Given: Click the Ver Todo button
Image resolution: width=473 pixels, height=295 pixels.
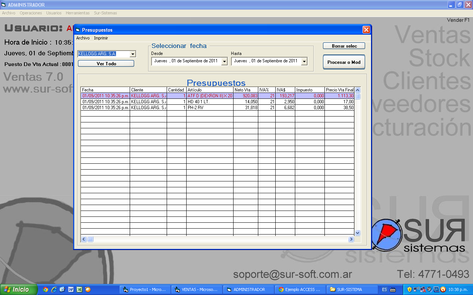Looking at the screenshot, I should click(106, 63).
